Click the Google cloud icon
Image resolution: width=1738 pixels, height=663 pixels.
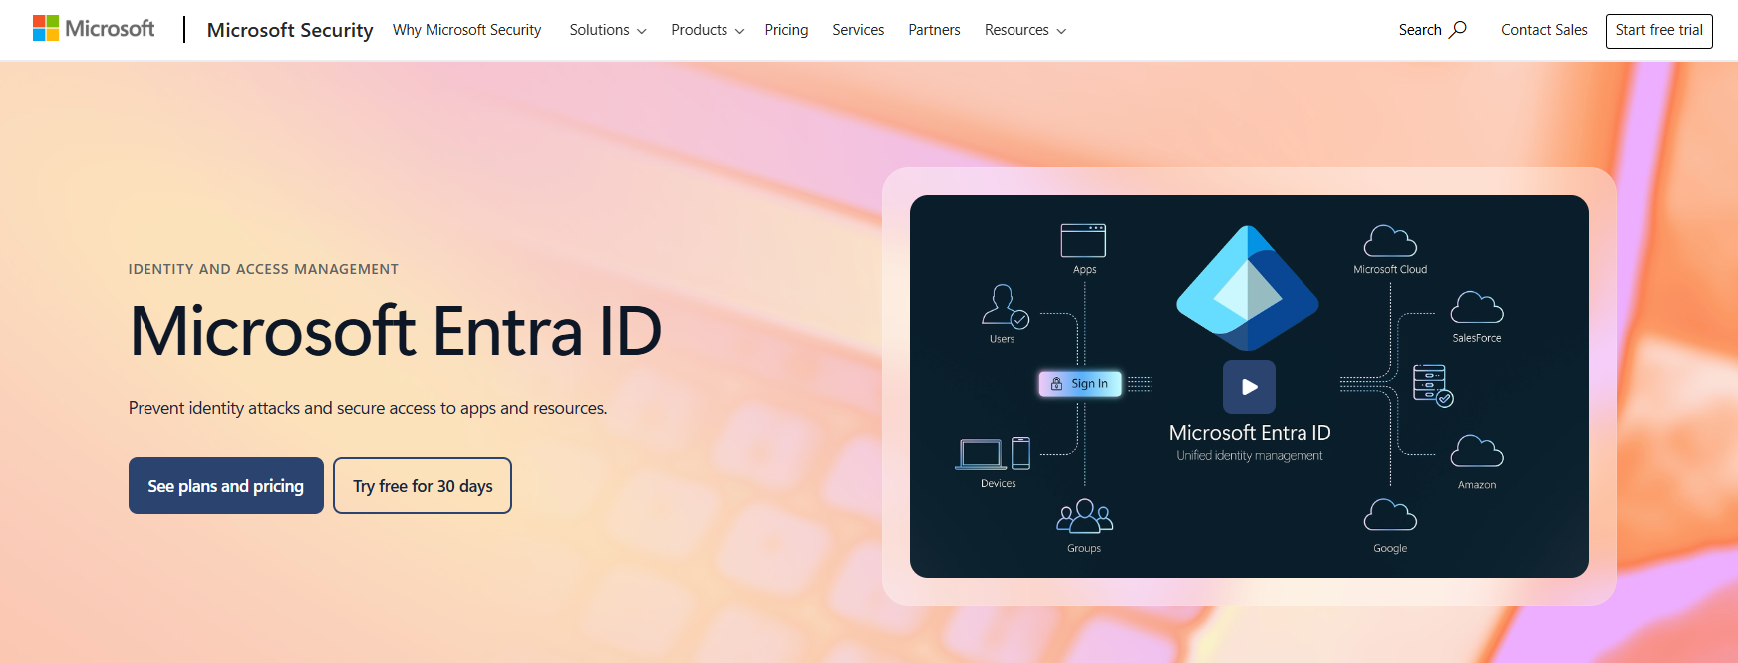[1390, 515]
